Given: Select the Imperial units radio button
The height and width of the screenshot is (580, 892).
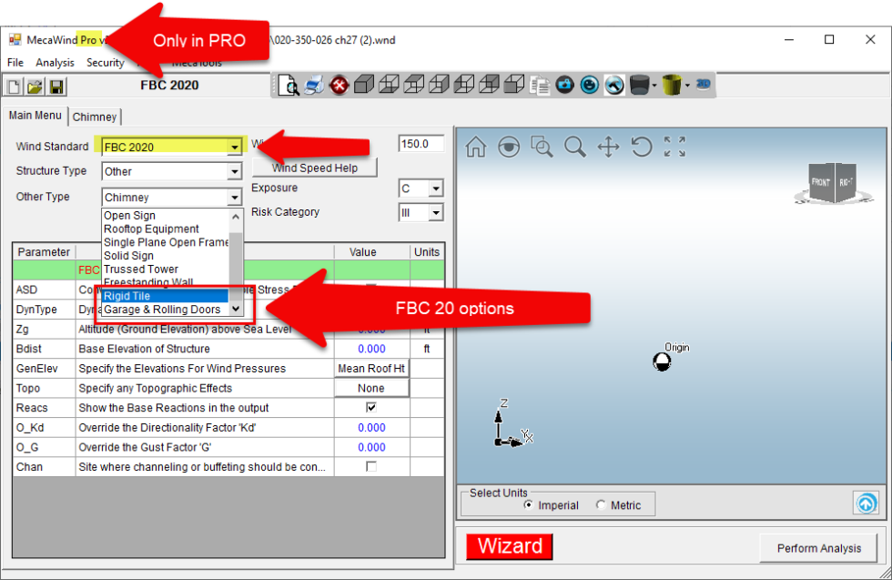Looking at the screenshot, I should 529,504.
